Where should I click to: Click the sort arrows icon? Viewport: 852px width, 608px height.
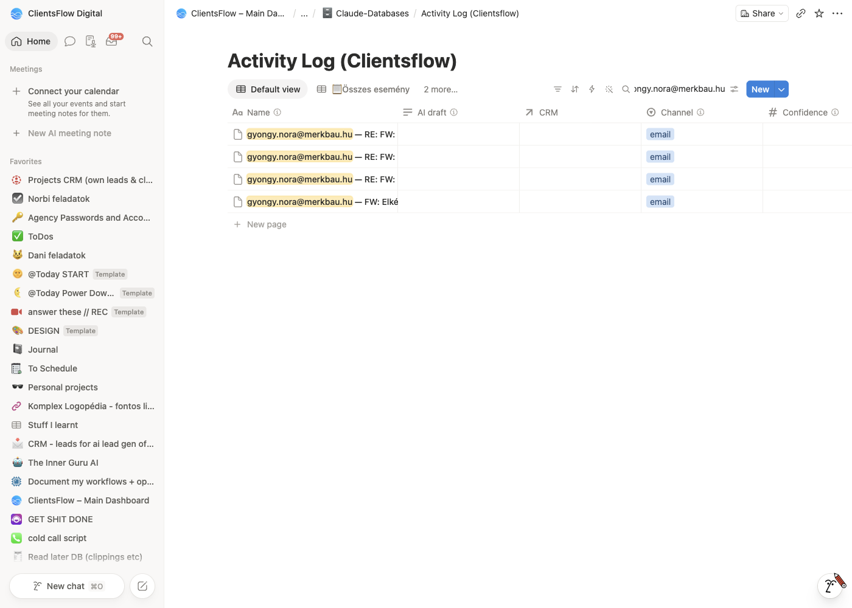pyautogui.click(x=574, y=89)
